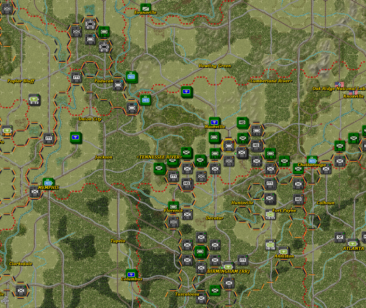Click the aircraft icon in the bottom-left corner
Viewport: 366px width, 308px height.
(x=5, y=300)
